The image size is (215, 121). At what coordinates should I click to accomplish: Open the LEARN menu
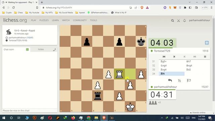tap(55, 20)
